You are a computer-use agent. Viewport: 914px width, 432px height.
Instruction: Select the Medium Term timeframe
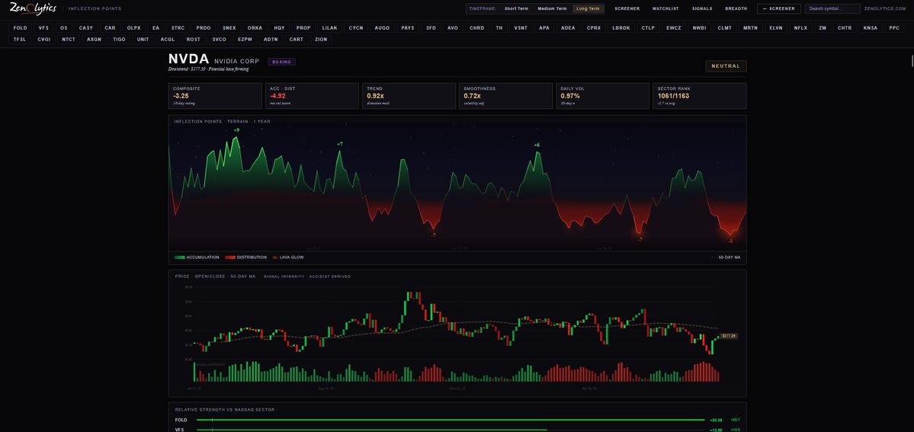[x=552, y=8]
